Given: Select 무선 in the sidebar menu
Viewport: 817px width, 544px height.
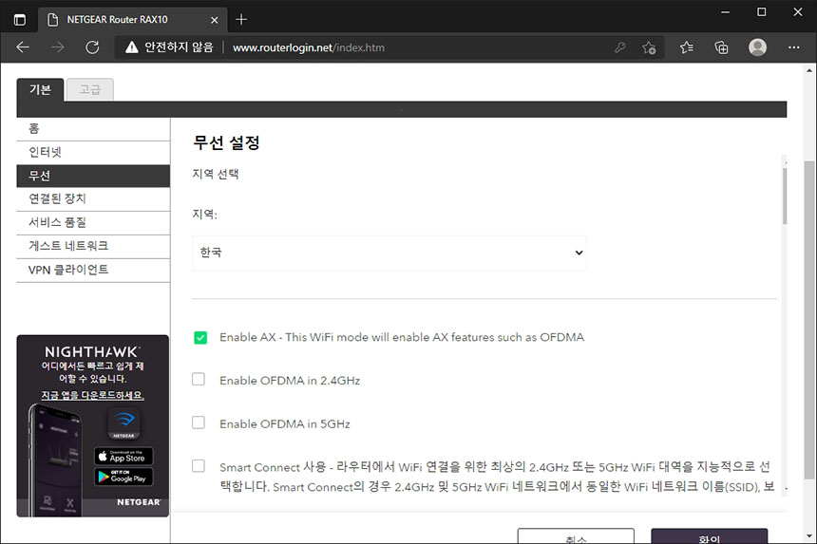Looking at the screenshot, I should [x=93, y=176].
